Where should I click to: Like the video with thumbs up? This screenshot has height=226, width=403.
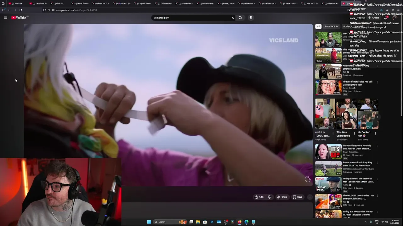tap(259, 197)
